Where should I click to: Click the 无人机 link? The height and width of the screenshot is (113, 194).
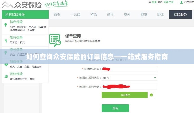(32, 27)
